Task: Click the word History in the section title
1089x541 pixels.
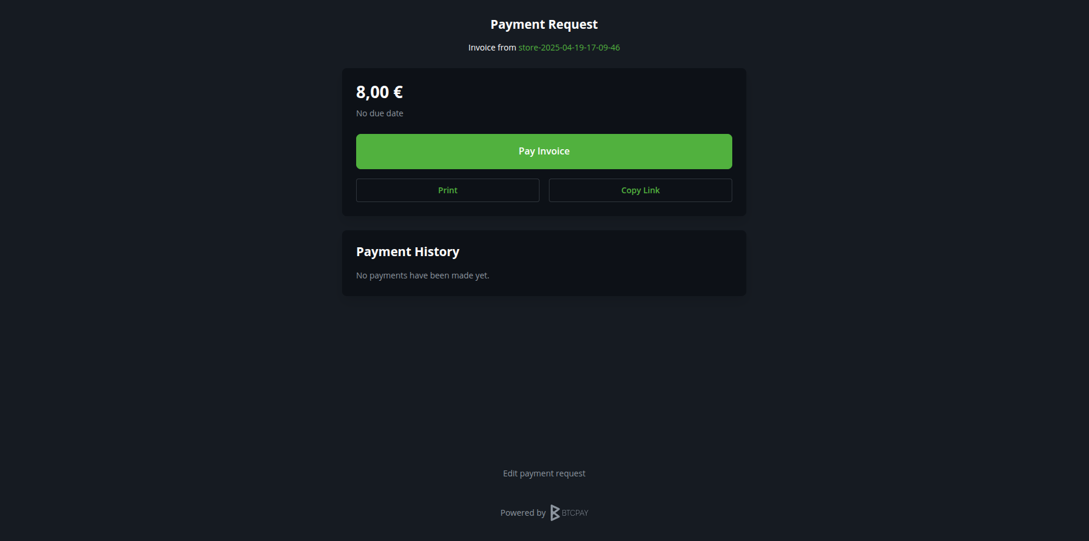Action: (x=437, y=252)
